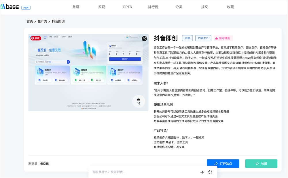288x178 pixels.
Task: Click the 直播创作 card in preview
Action: pos(125,75)
